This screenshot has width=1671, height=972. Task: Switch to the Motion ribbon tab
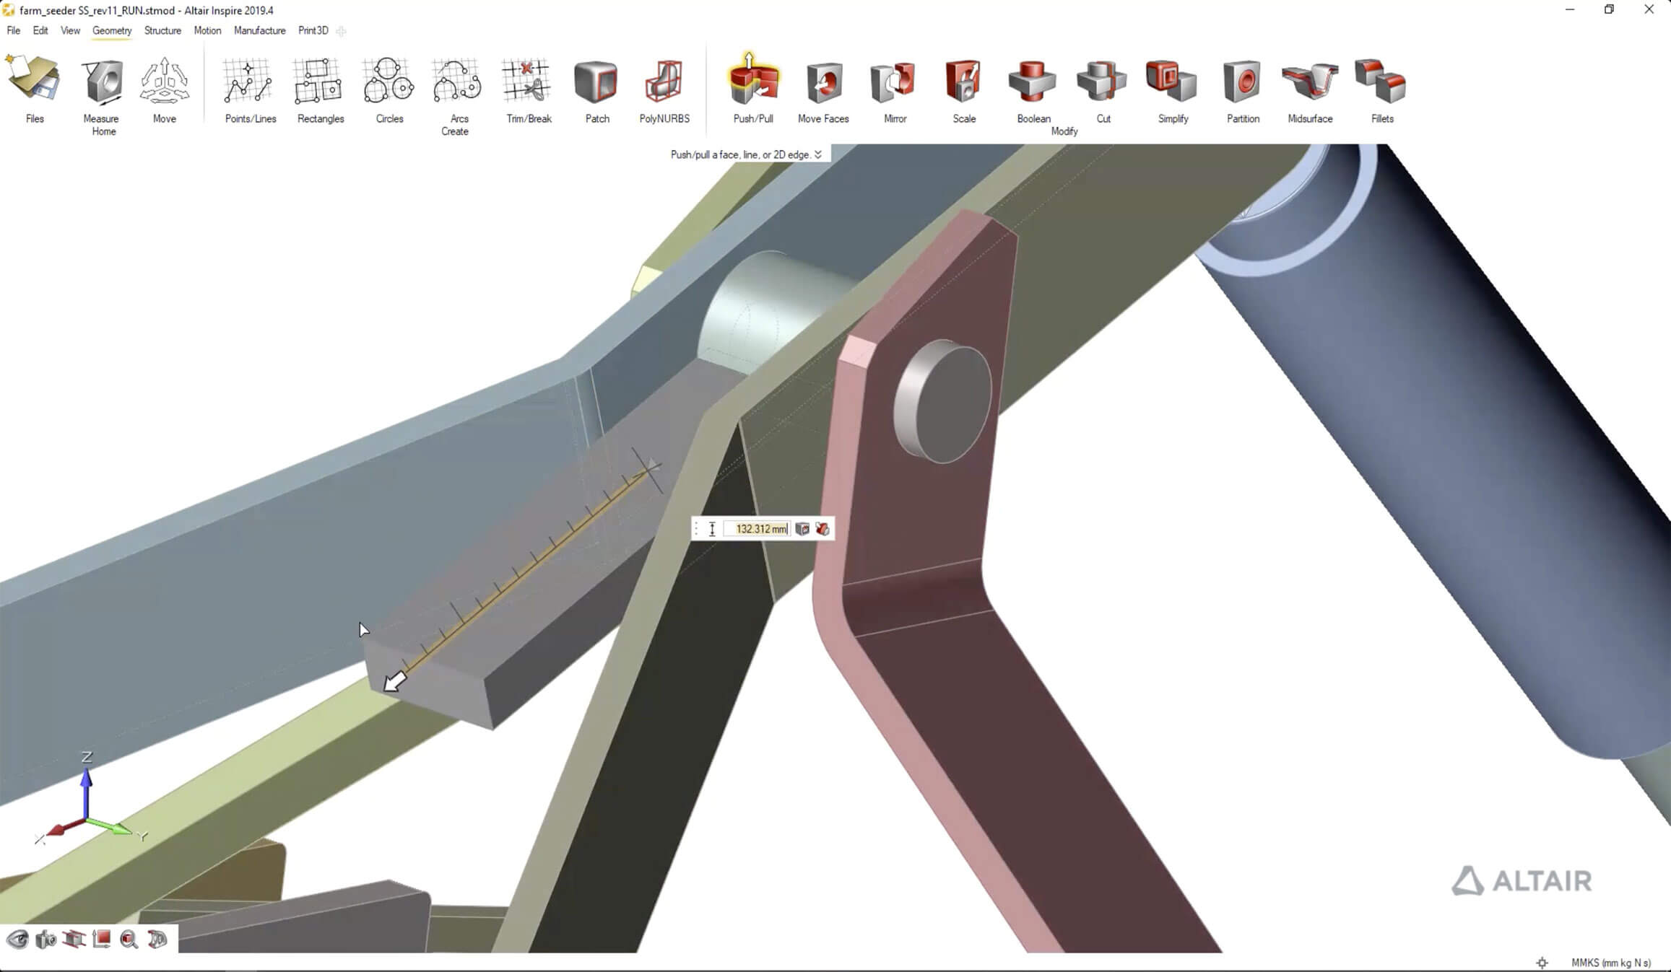[x=207, y=30]
